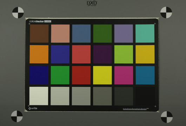Select the white grayscale patch

(39, 96)
